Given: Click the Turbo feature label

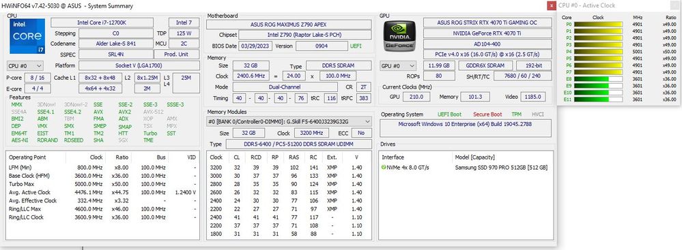Looking at the screenshot, I should click(x=150, y=134).
